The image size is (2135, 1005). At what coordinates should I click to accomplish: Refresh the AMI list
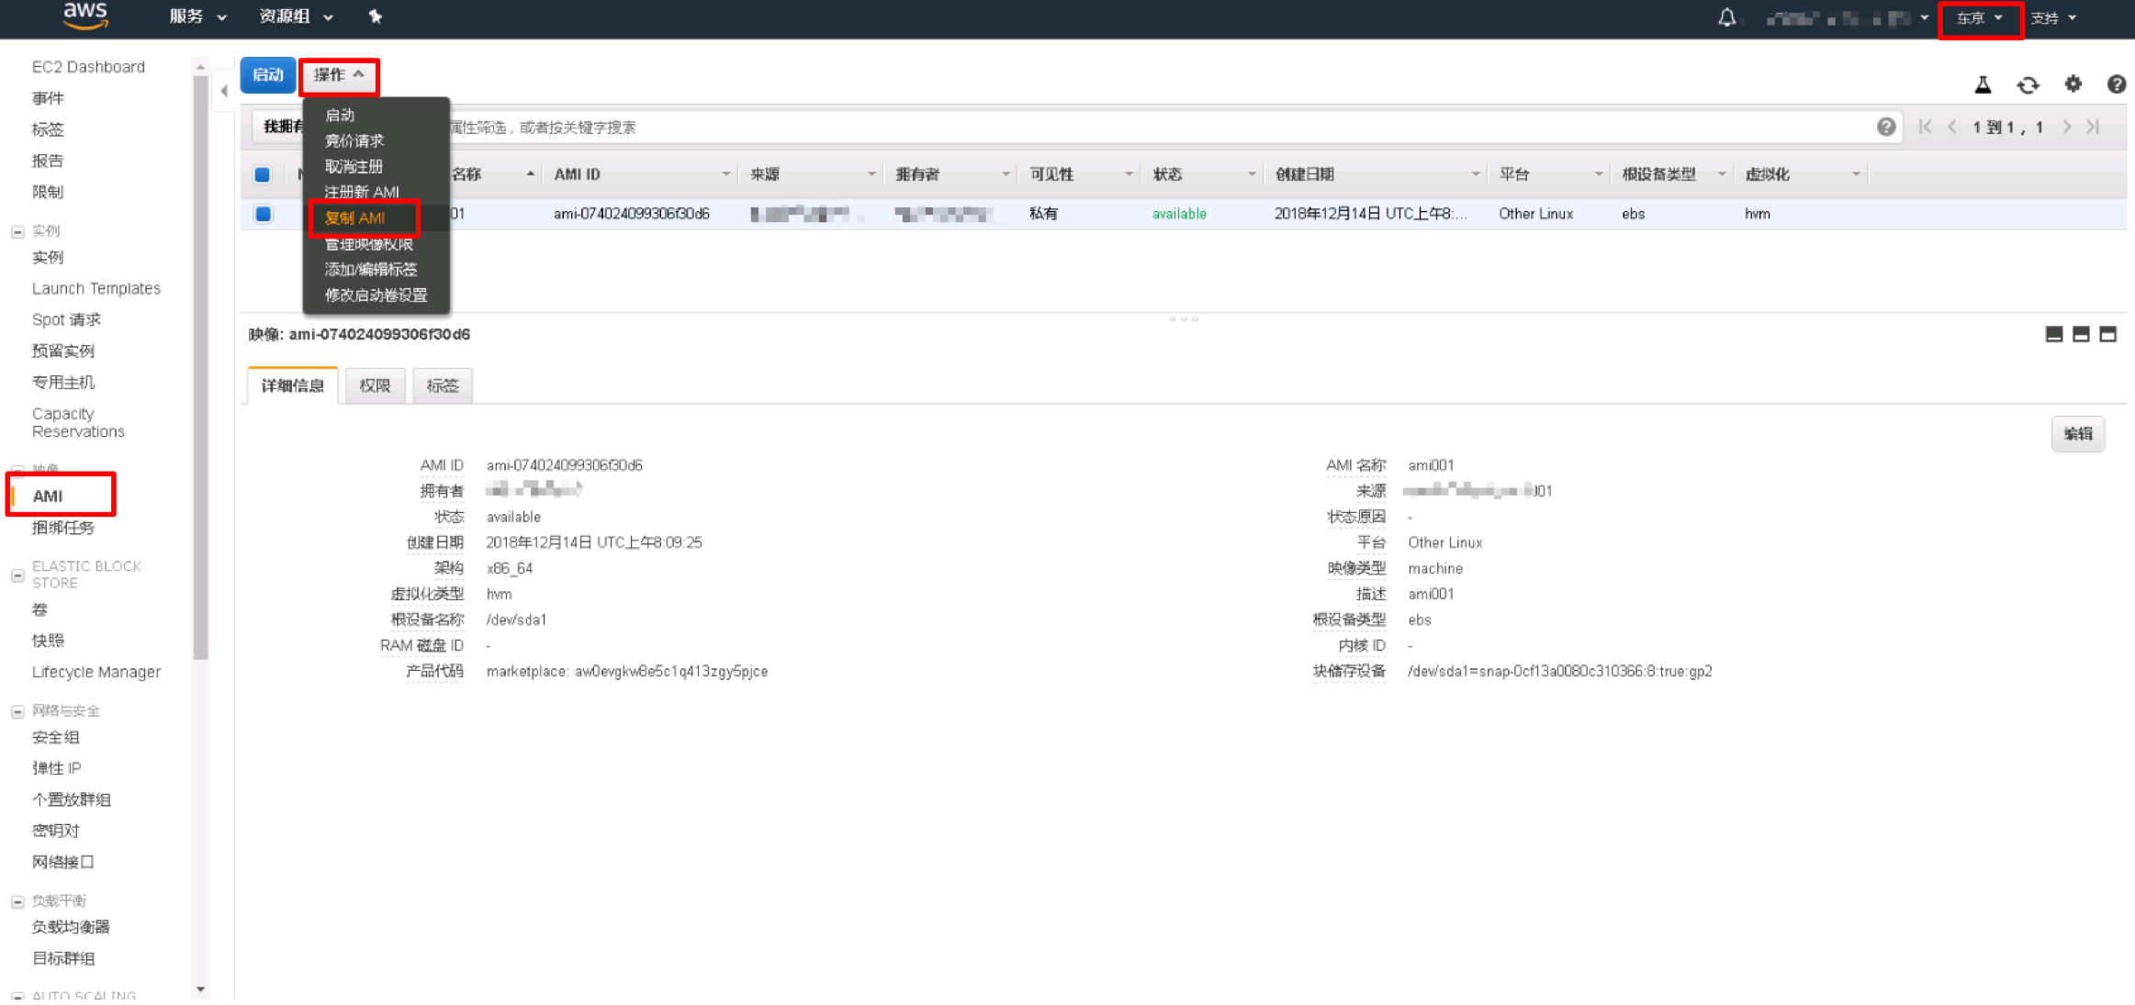[x=2028, y=84]
